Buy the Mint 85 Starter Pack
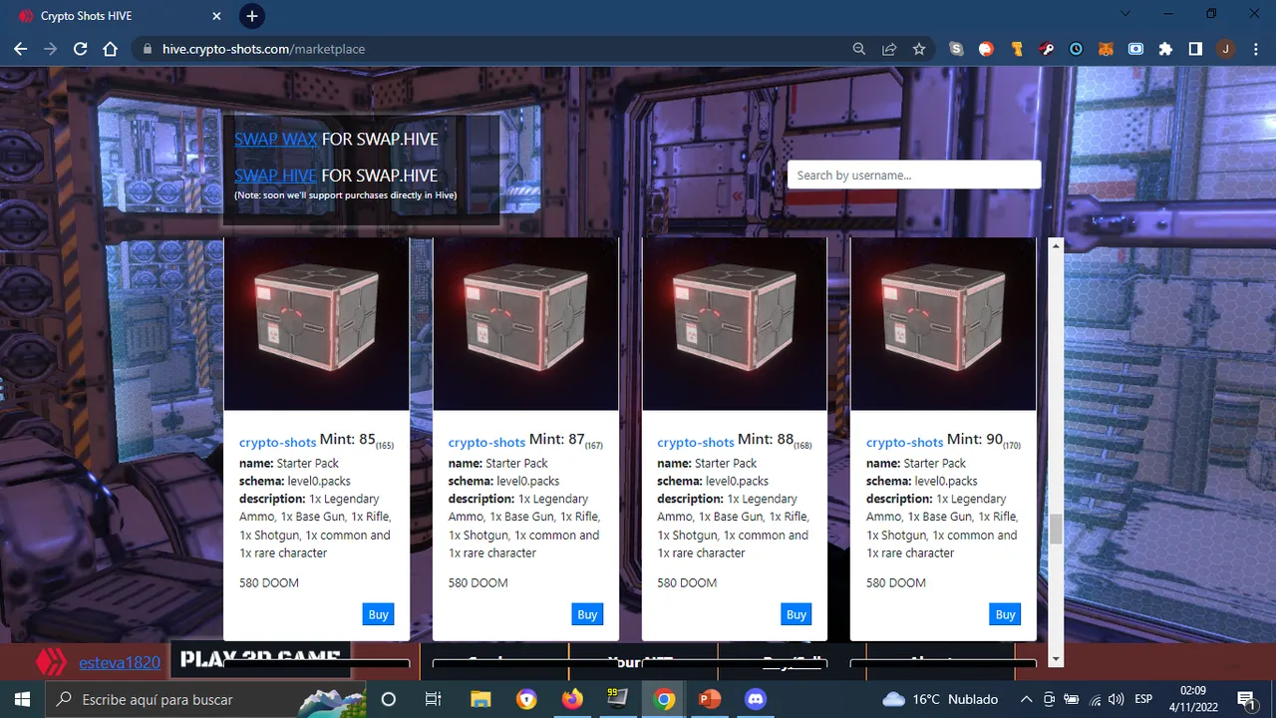1276x718 pixels. 378,614
